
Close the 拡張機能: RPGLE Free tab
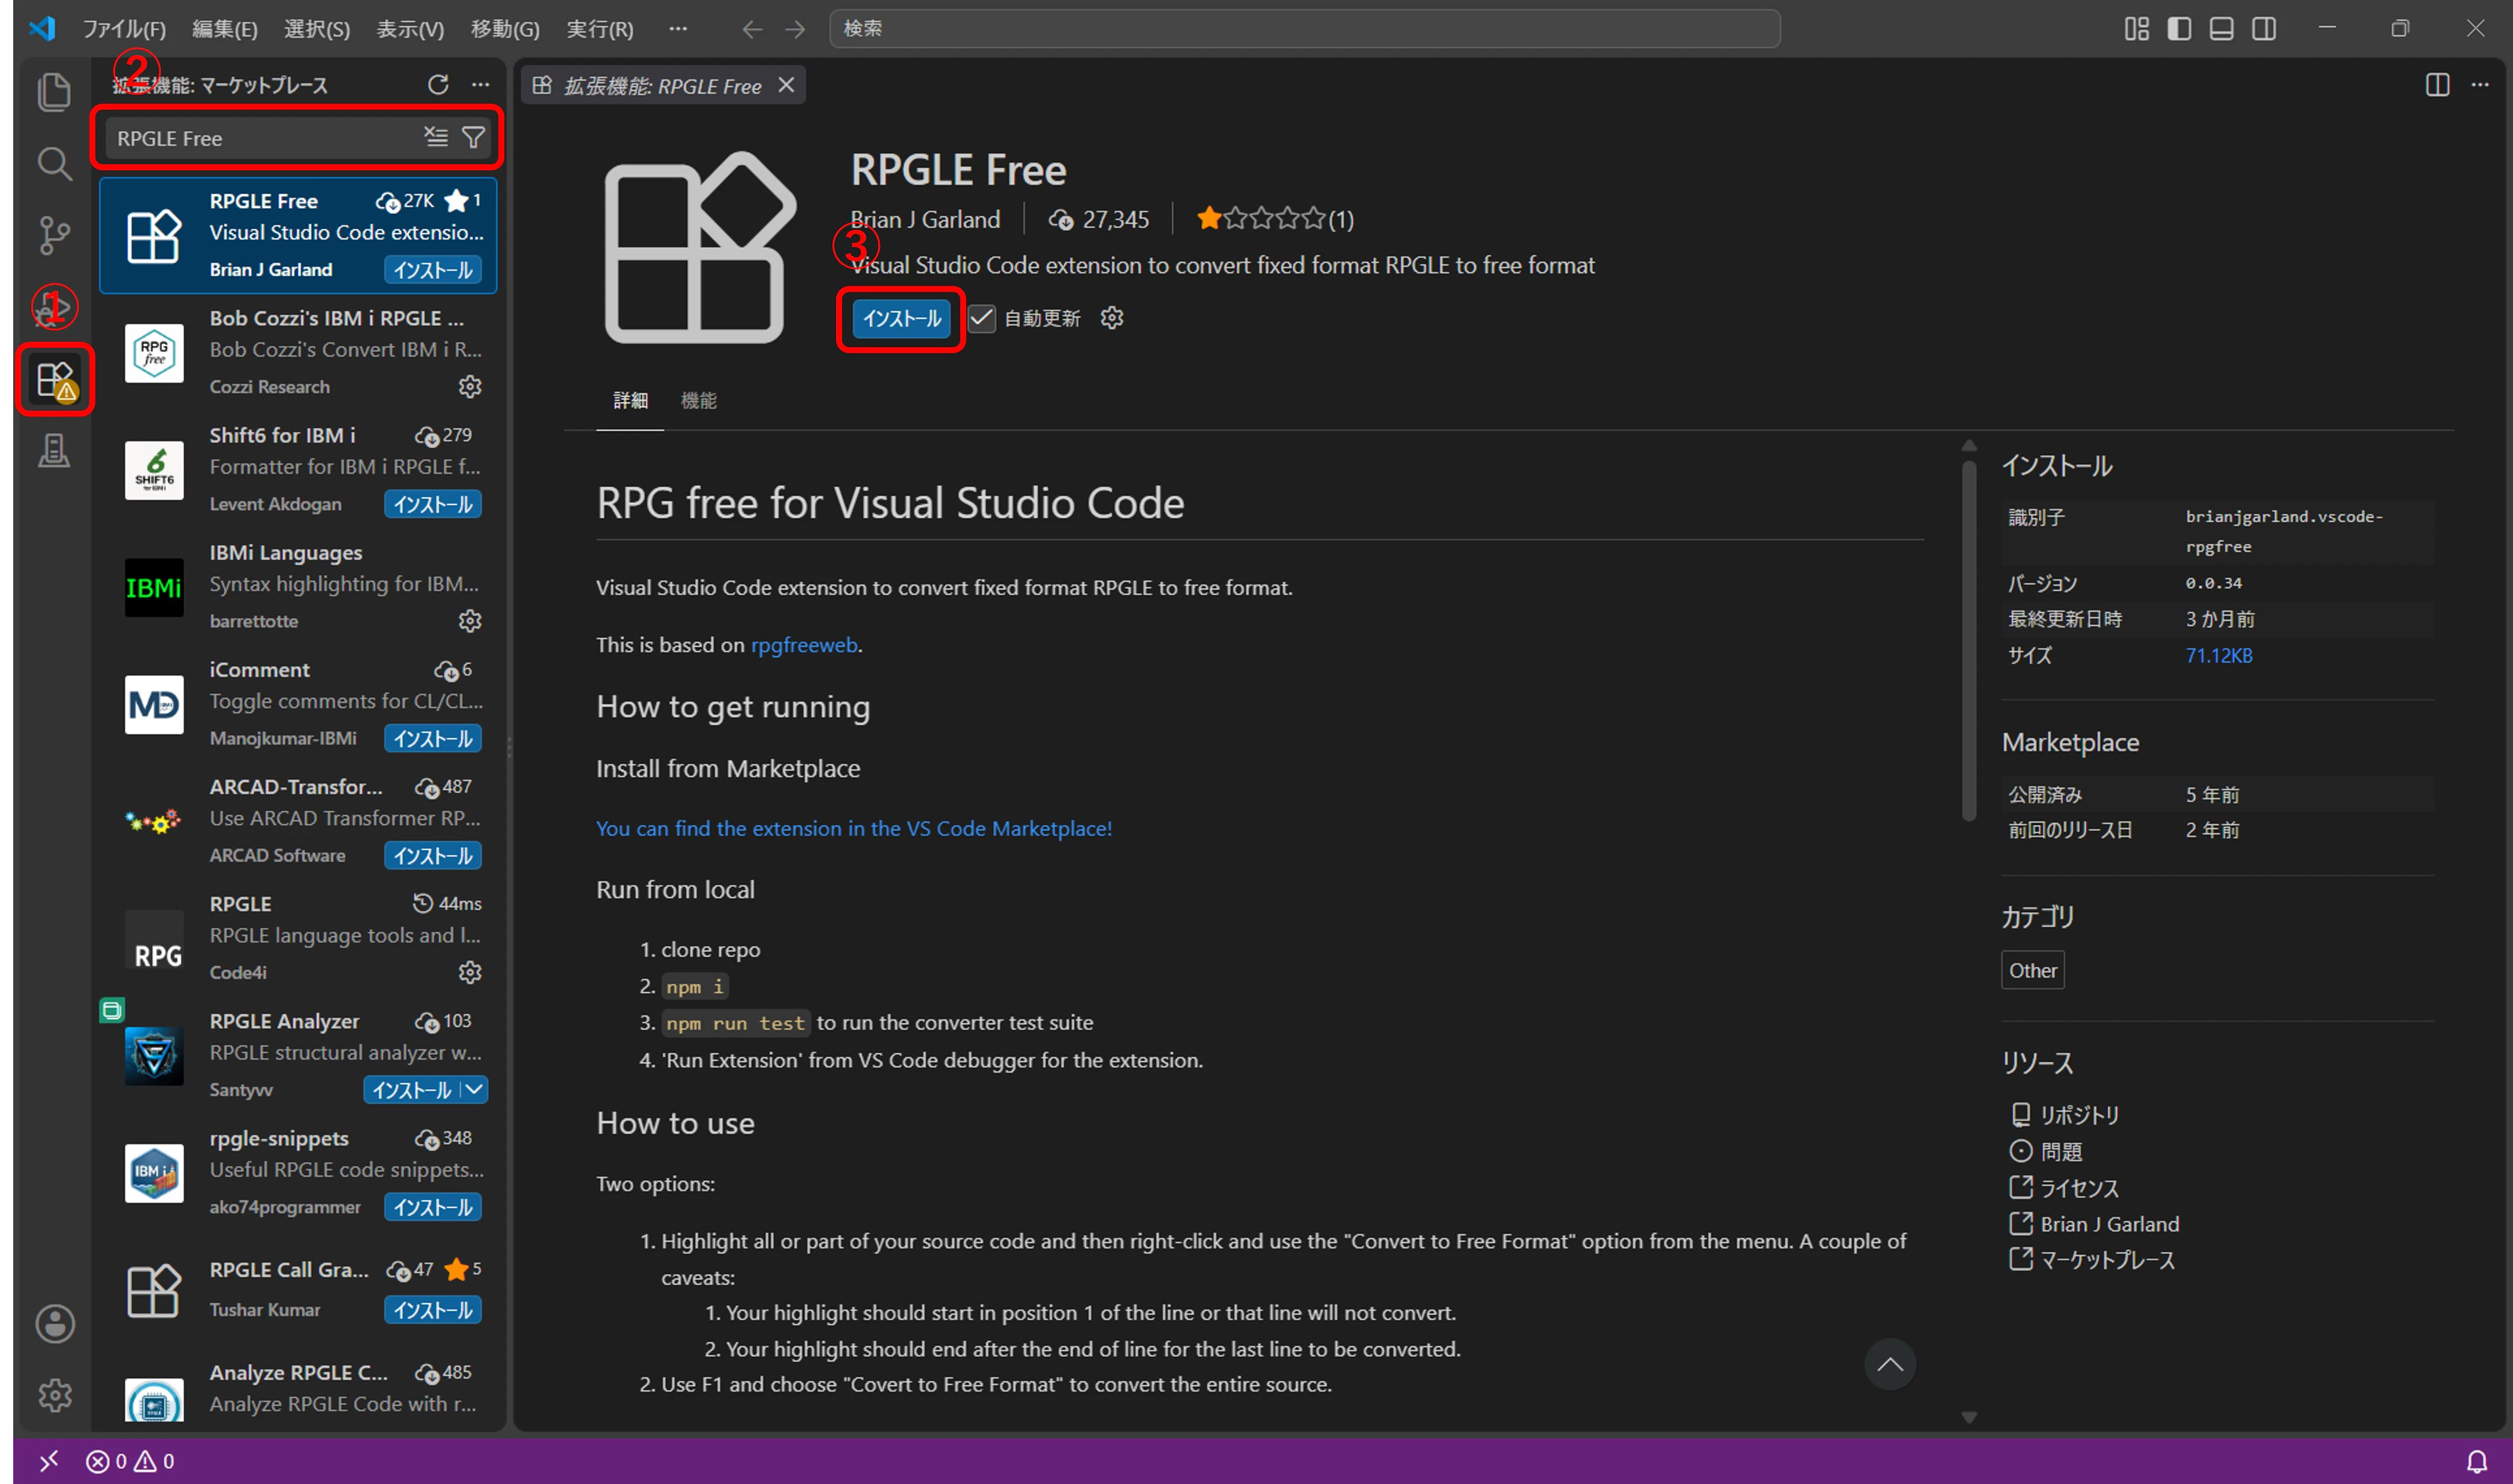pyautogui.click(x=786, y=85)
